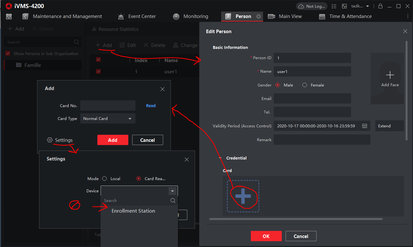Screen dimensions: 413x247
Task: Select the Female gender radio button
Action: click(304, 85)
